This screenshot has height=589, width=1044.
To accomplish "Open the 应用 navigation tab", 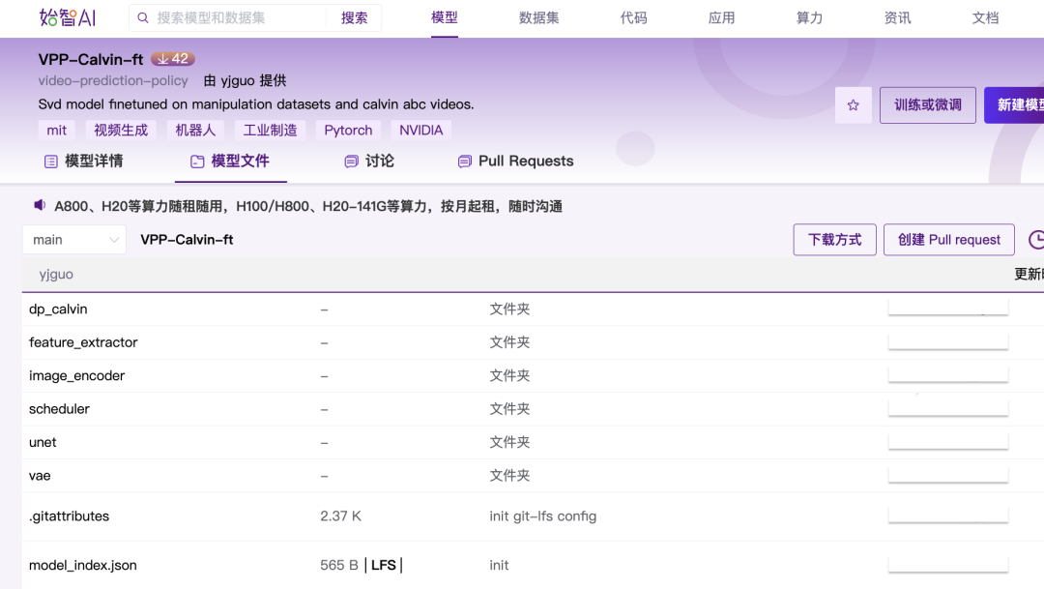I will click(721, 18).
